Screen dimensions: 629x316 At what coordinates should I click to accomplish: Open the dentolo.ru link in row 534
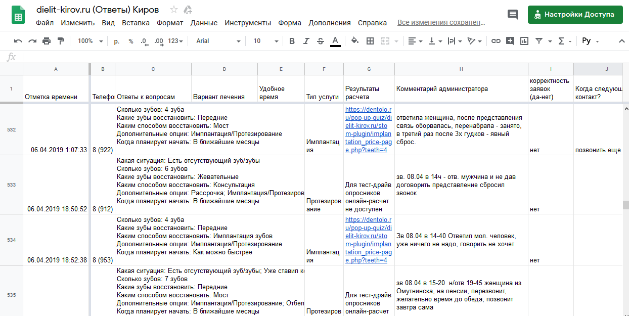[x=369, y=240]
